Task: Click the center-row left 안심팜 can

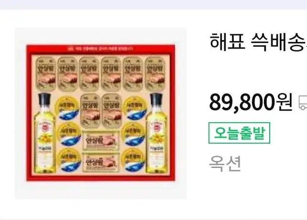Action: tap(90, 111)
